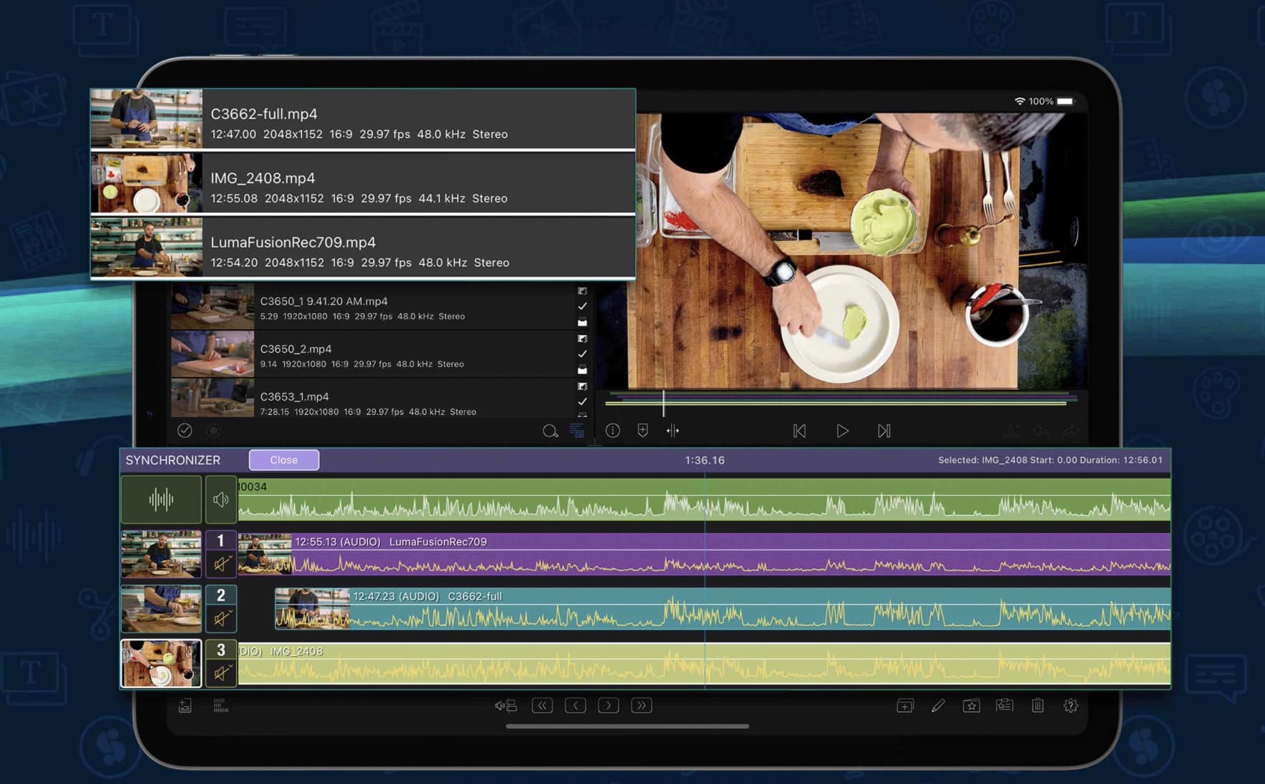Screen dimensions: 1265x784
Task: Select LumaFusionRec709 track thumbnail in Synchronizer
Action: click(x=161, y=554)
